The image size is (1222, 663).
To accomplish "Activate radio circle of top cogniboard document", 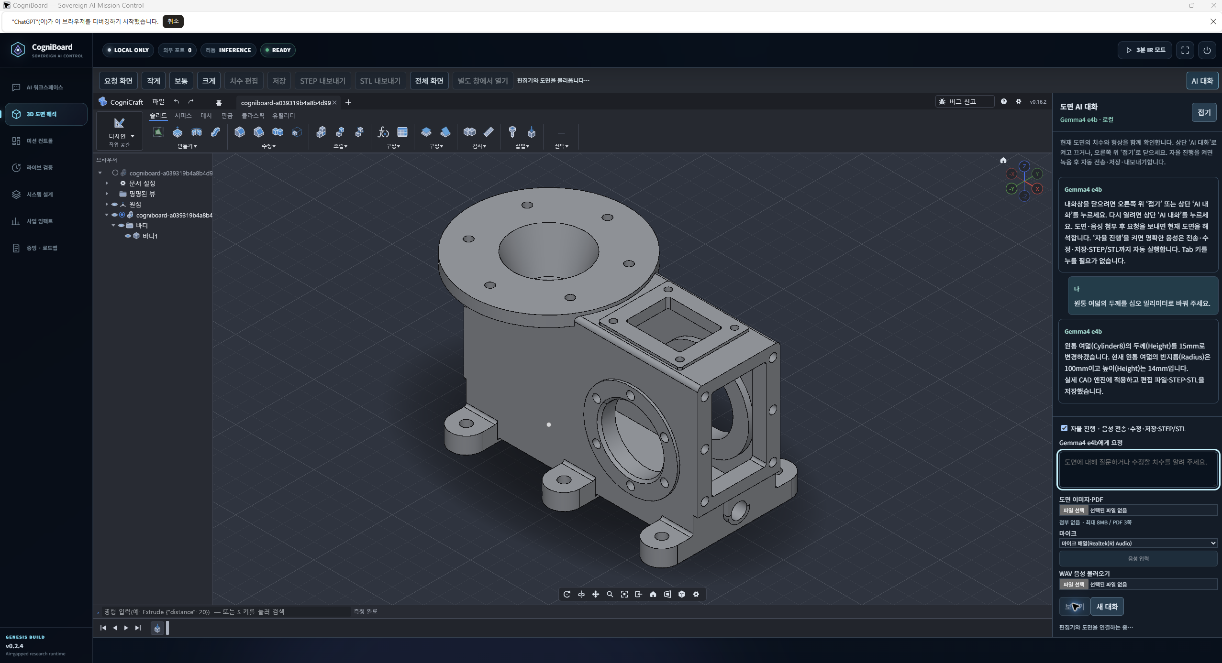I will [x=115, y=173].
